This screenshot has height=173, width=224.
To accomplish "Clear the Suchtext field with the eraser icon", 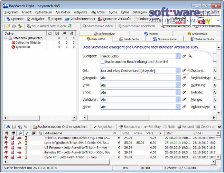I will (184, 56).
